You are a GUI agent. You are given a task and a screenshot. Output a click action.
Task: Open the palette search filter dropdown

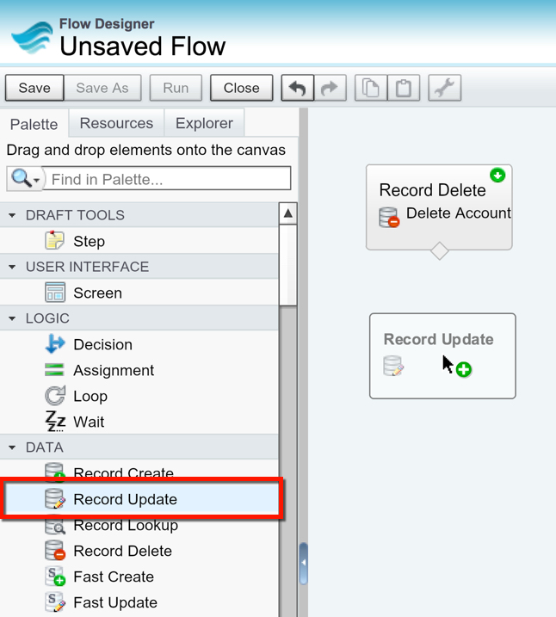click(x=24, y=179)
